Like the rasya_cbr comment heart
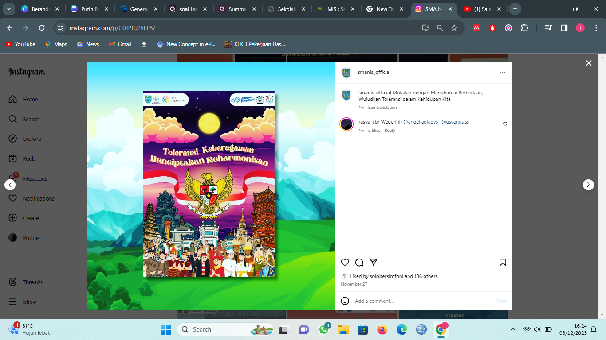606x340 pixels. click(x=505, y=124)
